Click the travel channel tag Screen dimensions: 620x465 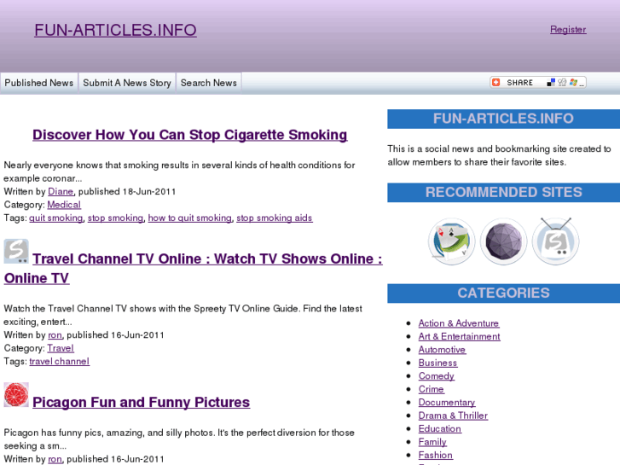point(60,361)
